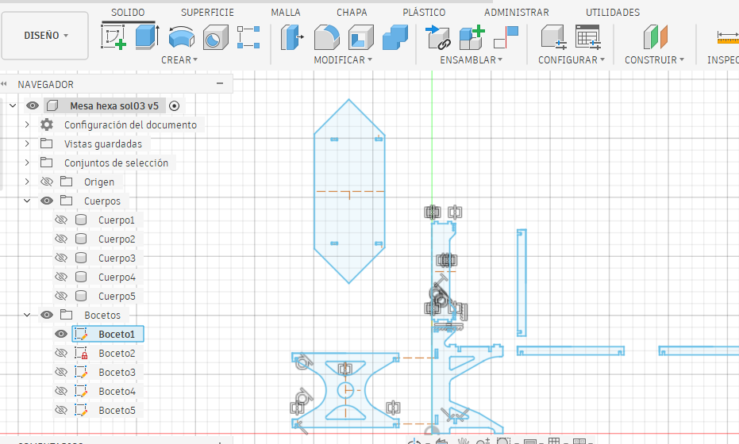Select Cuerpo5 in the browser tree
The width and height of the screenshot is (739, 444).
(117, 297)
